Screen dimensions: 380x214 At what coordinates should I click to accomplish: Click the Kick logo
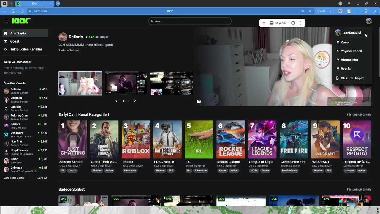tap(21, 21)
